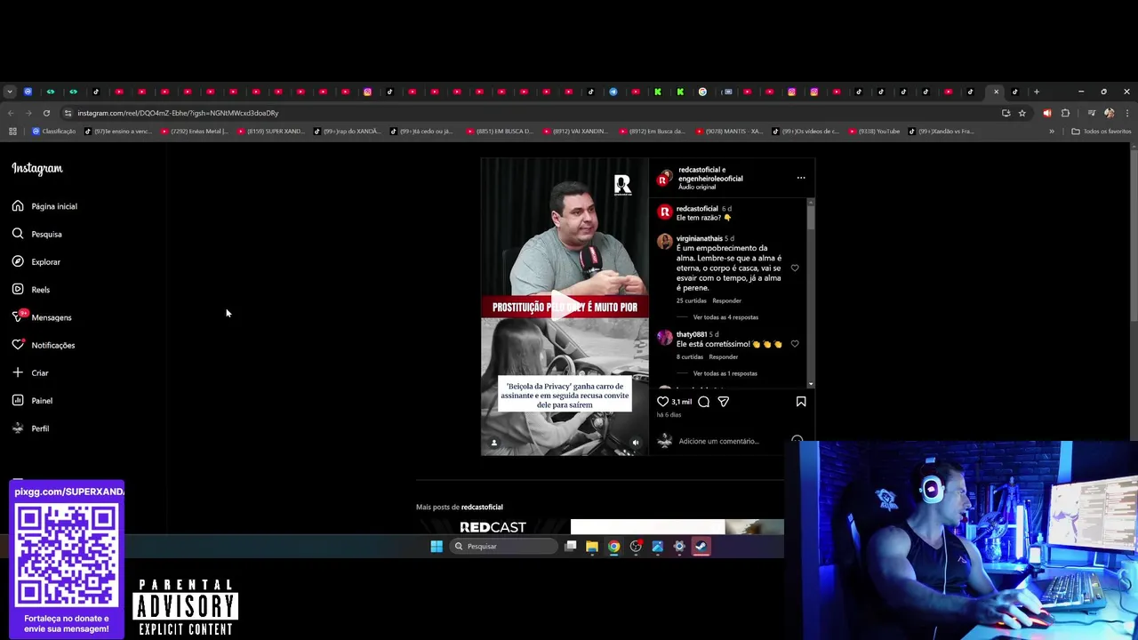Open the three-dot more options menu
The width and height of the screenshot is (1138, 640).
(x=801, y=178)
